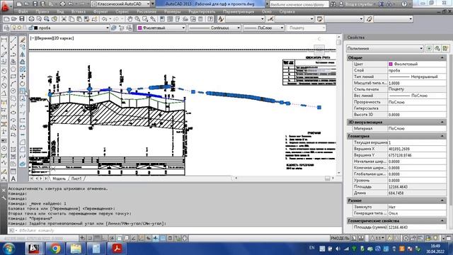
Task: Click the Cut (scissors) toolbar icon
Action: 64,19
